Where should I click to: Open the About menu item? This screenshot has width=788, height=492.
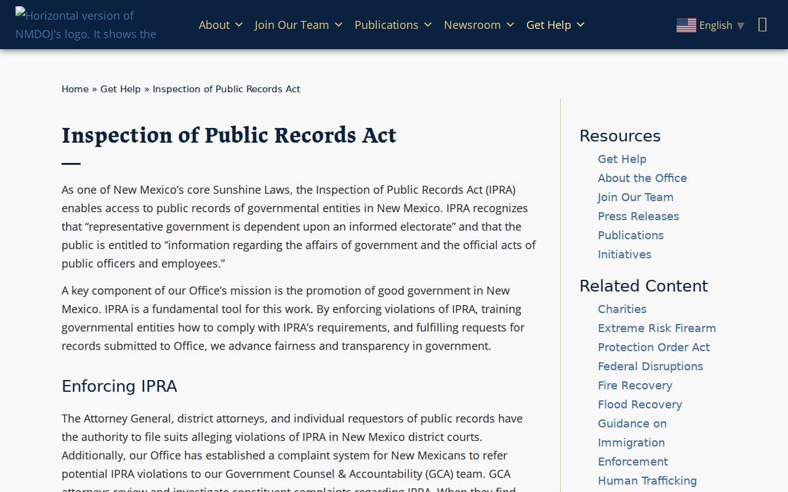(x=214, y=25)
